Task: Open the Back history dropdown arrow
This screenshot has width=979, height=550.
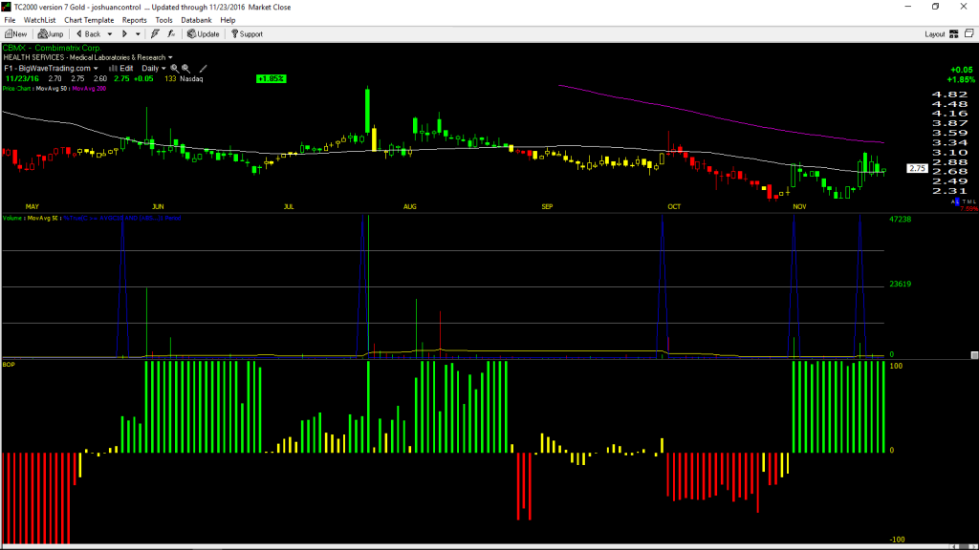Action: point(110,34)
